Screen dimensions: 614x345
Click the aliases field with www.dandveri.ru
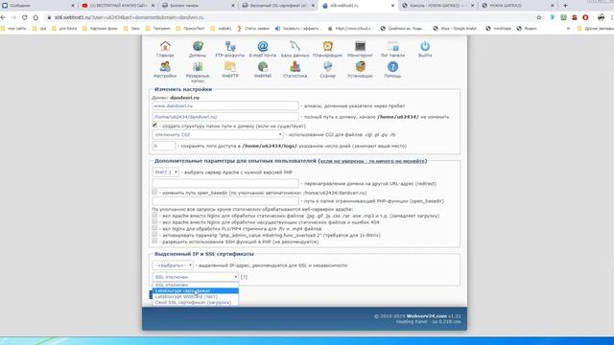click(x=225, y=105)
